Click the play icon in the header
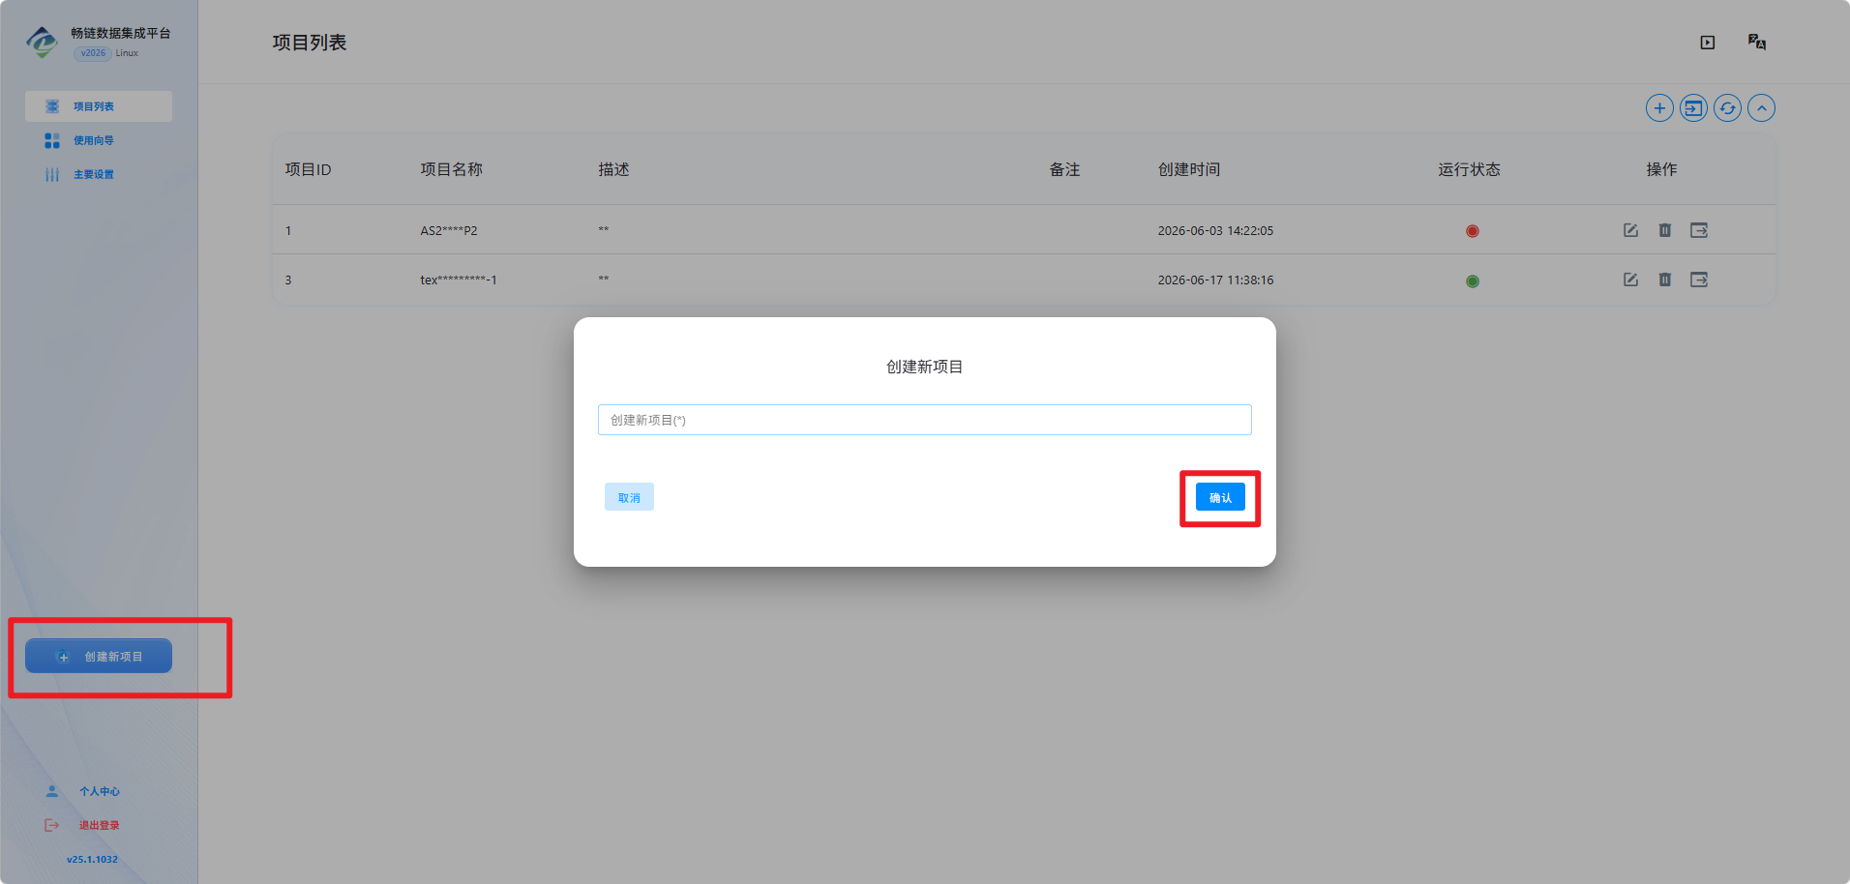 1708,43
